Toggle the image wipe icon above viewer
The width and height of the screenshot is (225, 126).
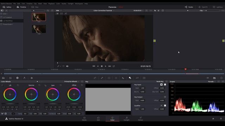(57, 14)
